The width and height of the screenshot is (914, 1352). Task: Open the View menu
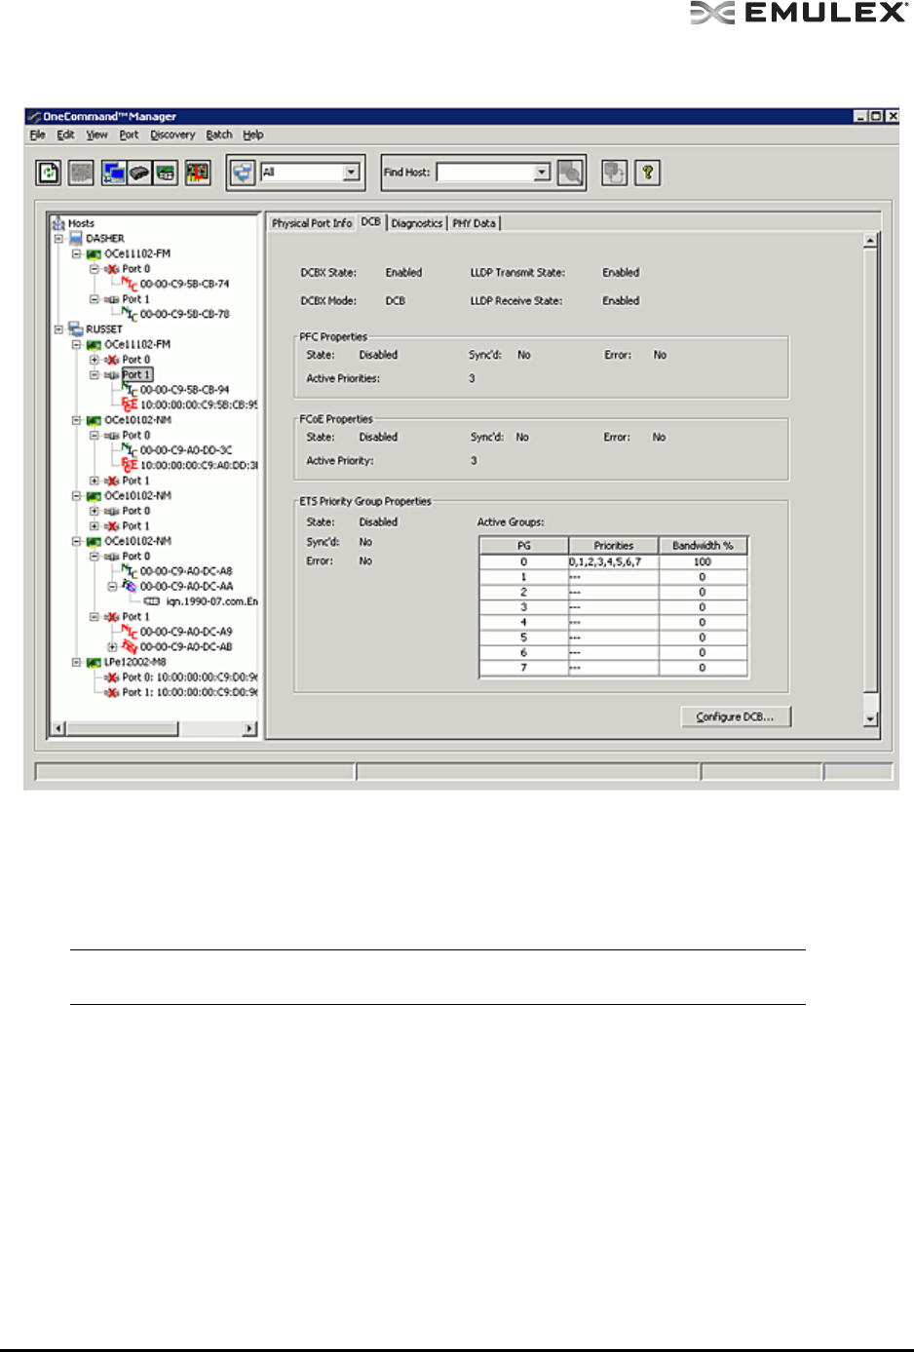point(96,135)
